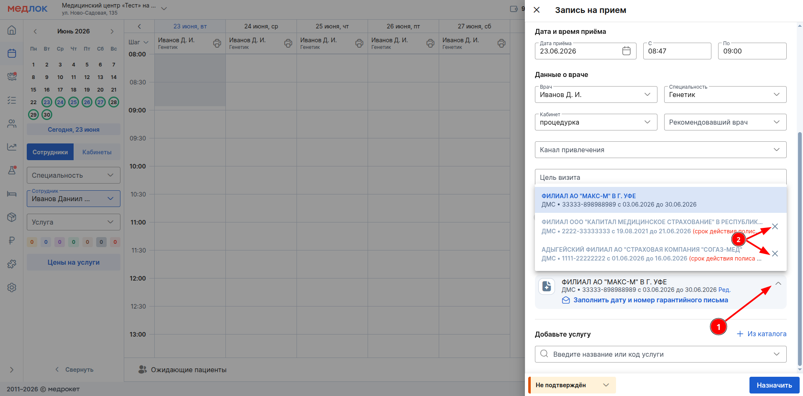Viewport: 803px width, 396px height.
Task: Select 24 in the June 2026 mini calendar
Action: click(x=60, y=102)
